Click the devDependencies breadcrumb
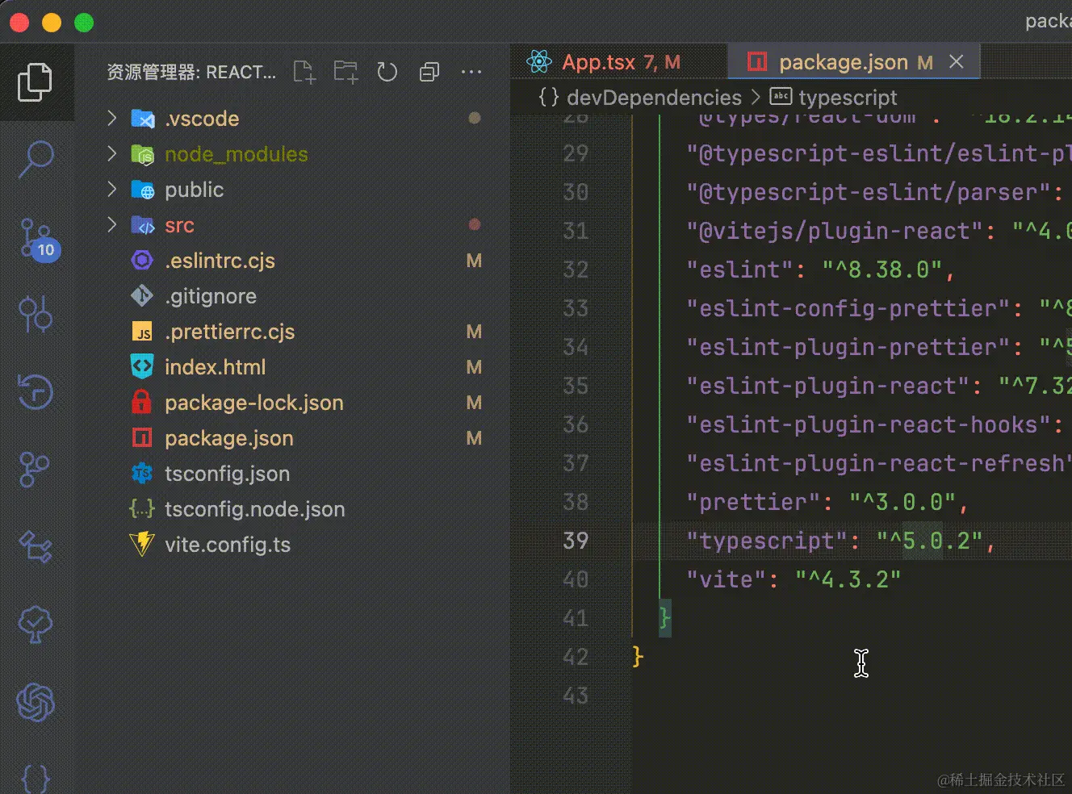The width and height of the screenshot is (1072, 794). point(654,98)
